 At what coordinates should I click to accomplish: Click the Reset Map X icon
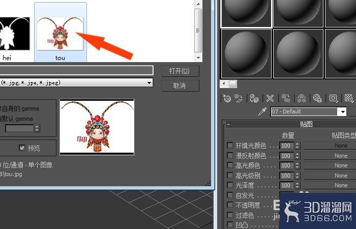pos(270,98)
